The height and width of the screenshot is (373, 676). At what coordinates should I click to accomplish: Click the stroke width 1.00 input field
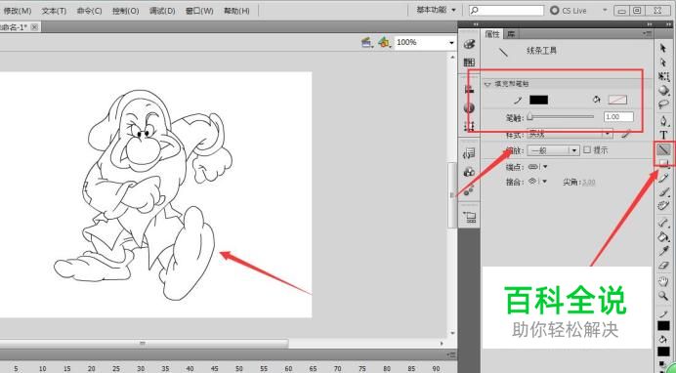point(618,117)
